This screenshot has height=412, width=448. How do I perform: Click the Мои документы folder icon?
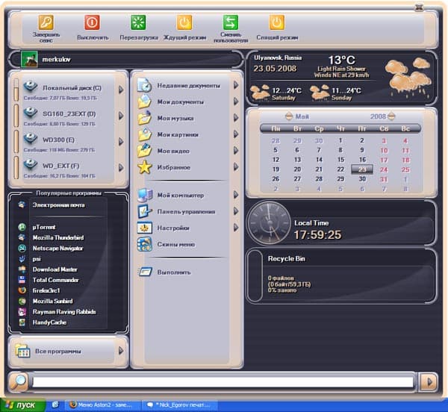(145, 102)
